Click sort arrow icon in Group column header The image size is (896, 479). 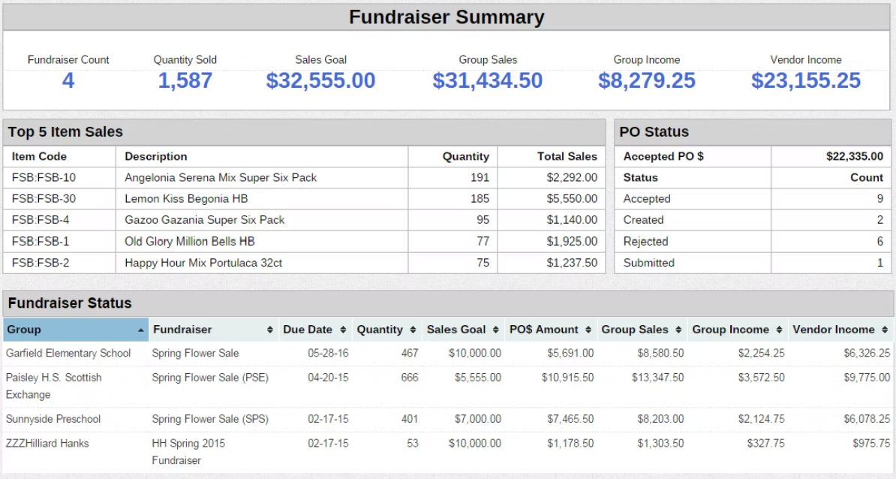[141, 330]
